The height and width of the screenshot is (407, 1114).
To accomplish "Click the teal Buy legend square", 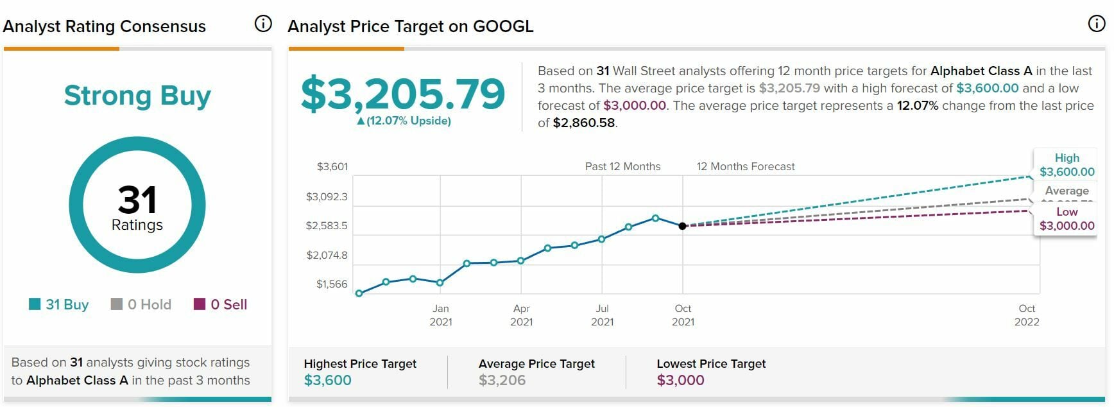I will (35, 304).
